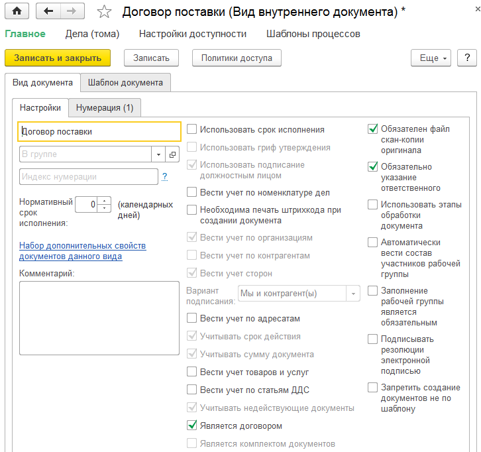Enable barcode printing on document creation
This screenshot has height=452, width=481.
coord(192,210)
